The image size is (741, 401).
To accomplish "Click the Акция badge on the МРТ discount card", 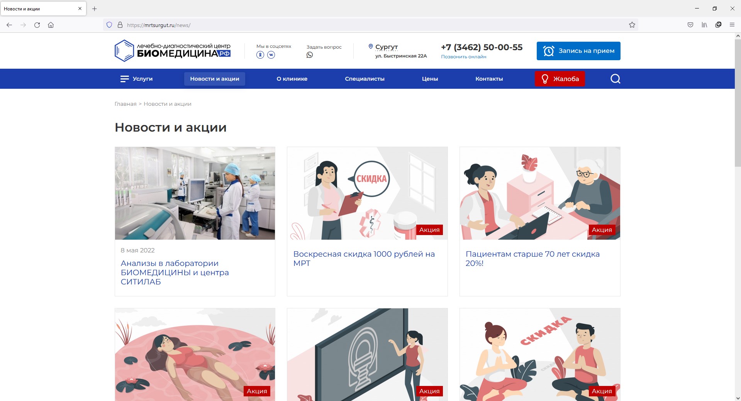I will point(429,230).
